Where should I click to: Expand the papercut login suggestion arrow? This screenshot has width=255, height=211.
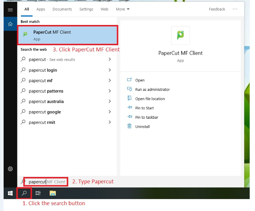110,70
